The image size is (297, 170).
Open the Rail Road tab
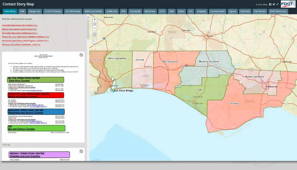click(245, 11)
